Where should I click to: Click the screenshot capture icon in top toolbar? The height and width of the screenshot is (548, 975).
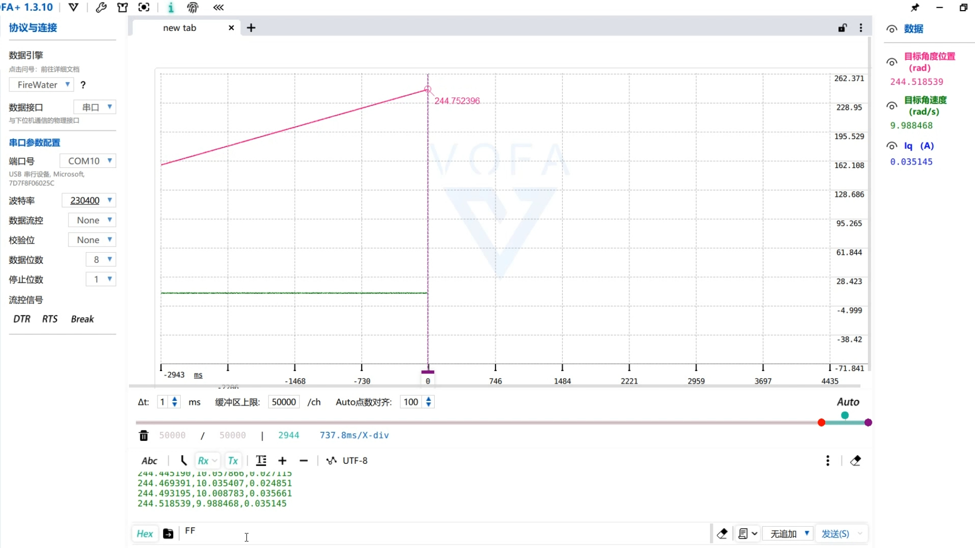144,8
